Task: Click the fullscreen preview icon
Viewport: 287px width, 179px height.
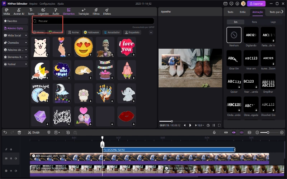Action: pos(219,125)
